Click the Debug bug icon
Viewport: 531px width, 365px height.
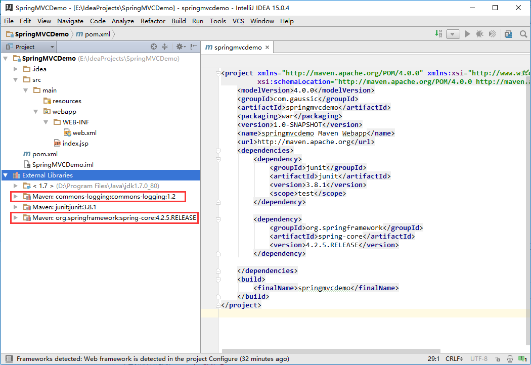click(479, 34)
